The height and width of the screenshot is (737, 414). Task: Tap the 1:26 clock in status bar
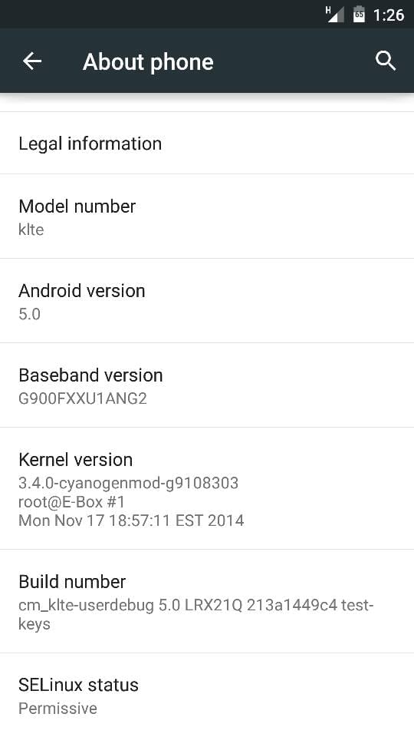389,15
